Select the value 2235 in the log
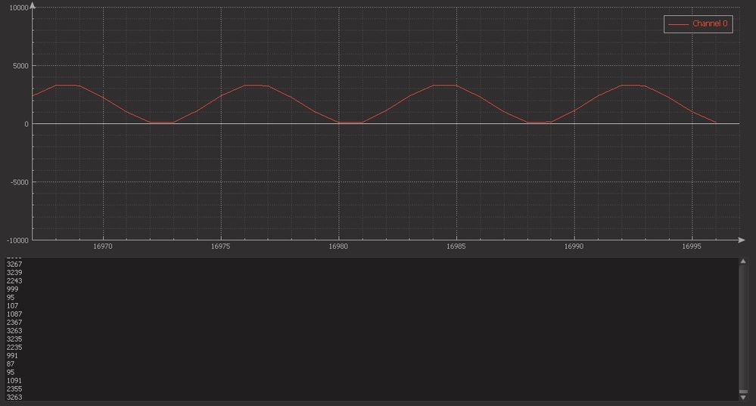This screenshot has width=756, height=406. point(14,347)
